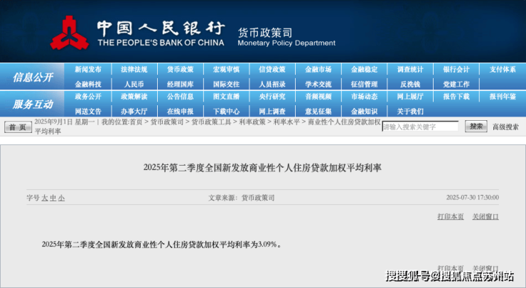Open 央行研究 under 服务互动
The width and height of the screenshot is (526, 288).
tap(272, 97)
